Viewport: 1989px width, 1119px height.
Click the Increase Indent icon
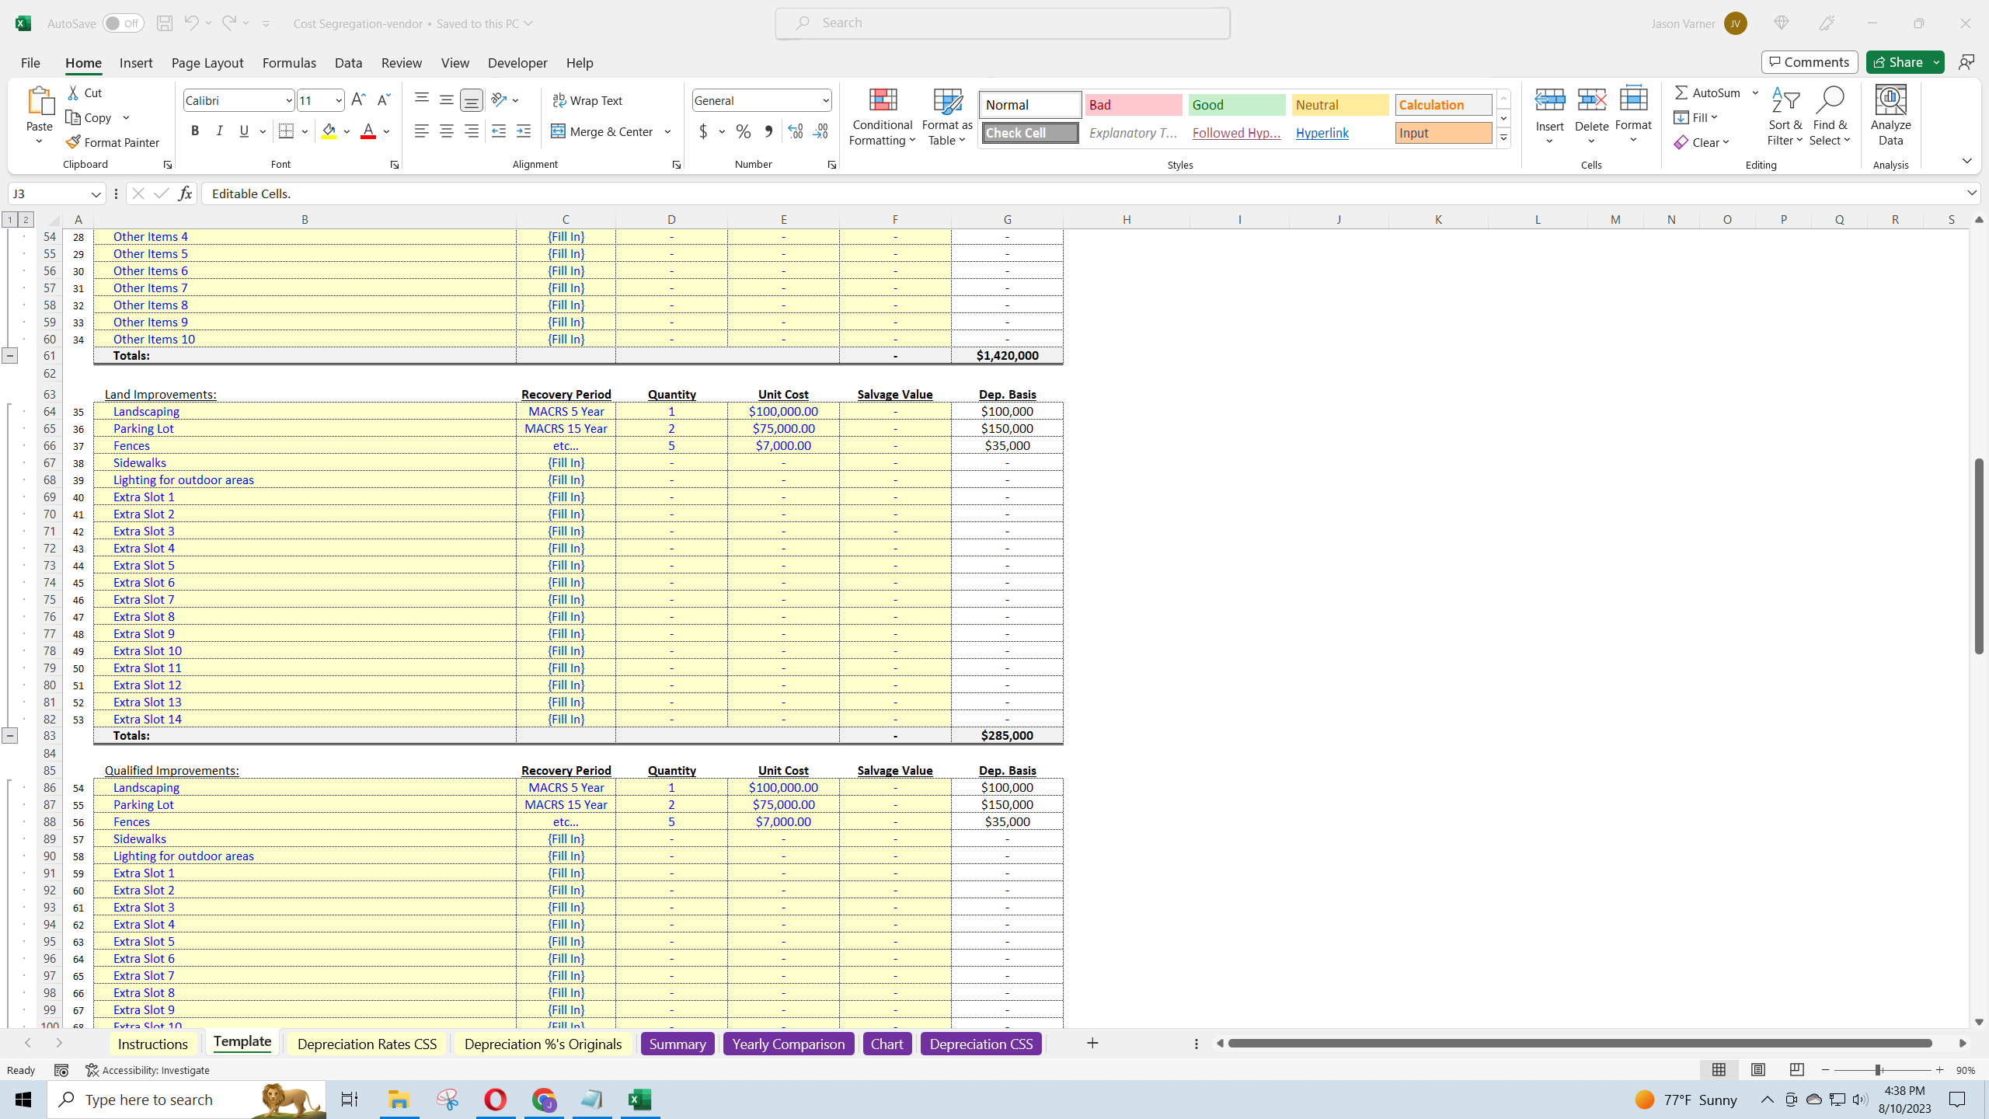524,131
